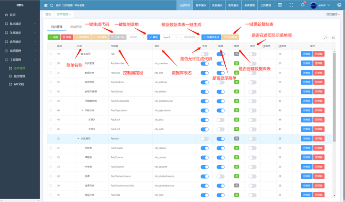Click the trash icon in top header

coord(279,5)
